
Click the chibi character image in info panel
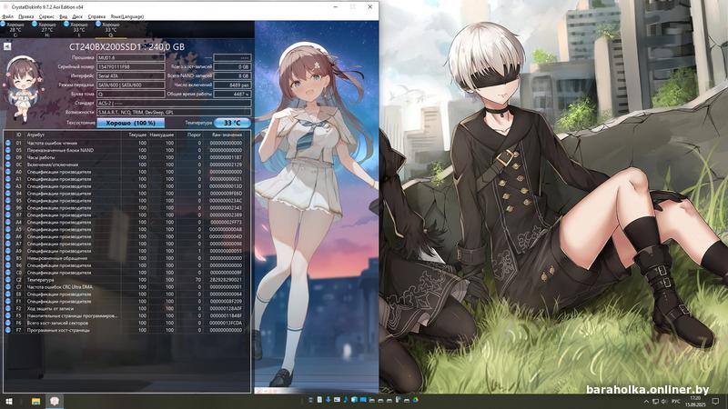tap(22, 88)
